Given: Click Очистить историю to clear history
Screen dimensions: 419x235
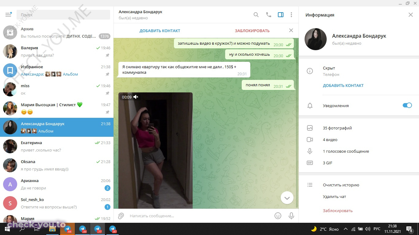Looking at the screenshot, I should click(341, 185).
